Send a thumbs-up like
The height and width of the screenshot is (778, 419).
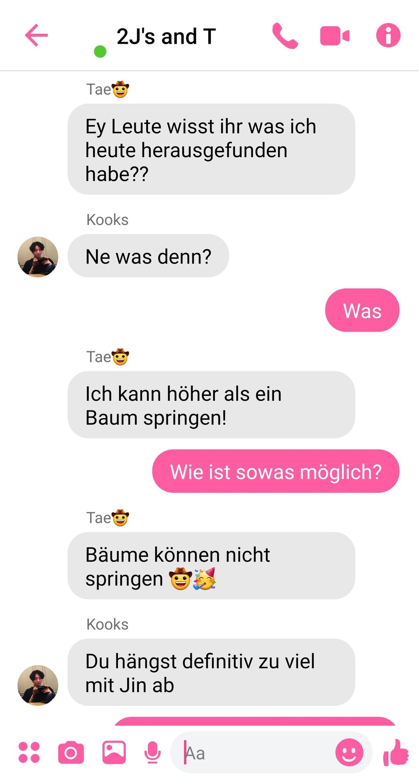tap(396, 752)
